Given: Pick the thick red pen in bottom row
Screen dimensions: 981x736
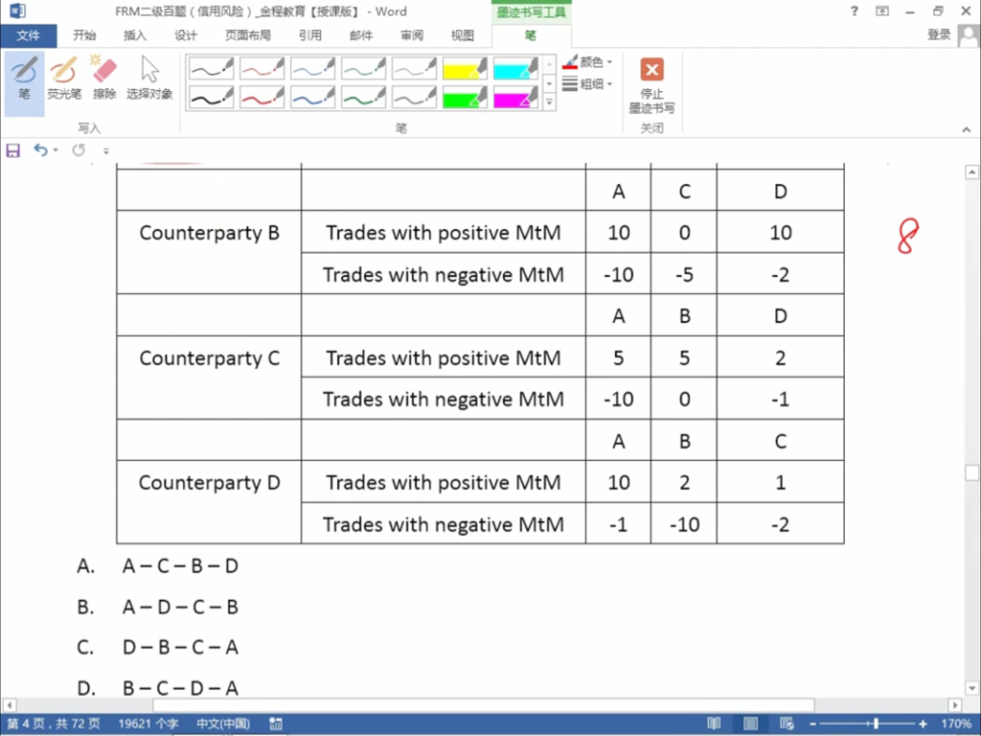Looking at the screenshot, I should (x=262, y=98).
